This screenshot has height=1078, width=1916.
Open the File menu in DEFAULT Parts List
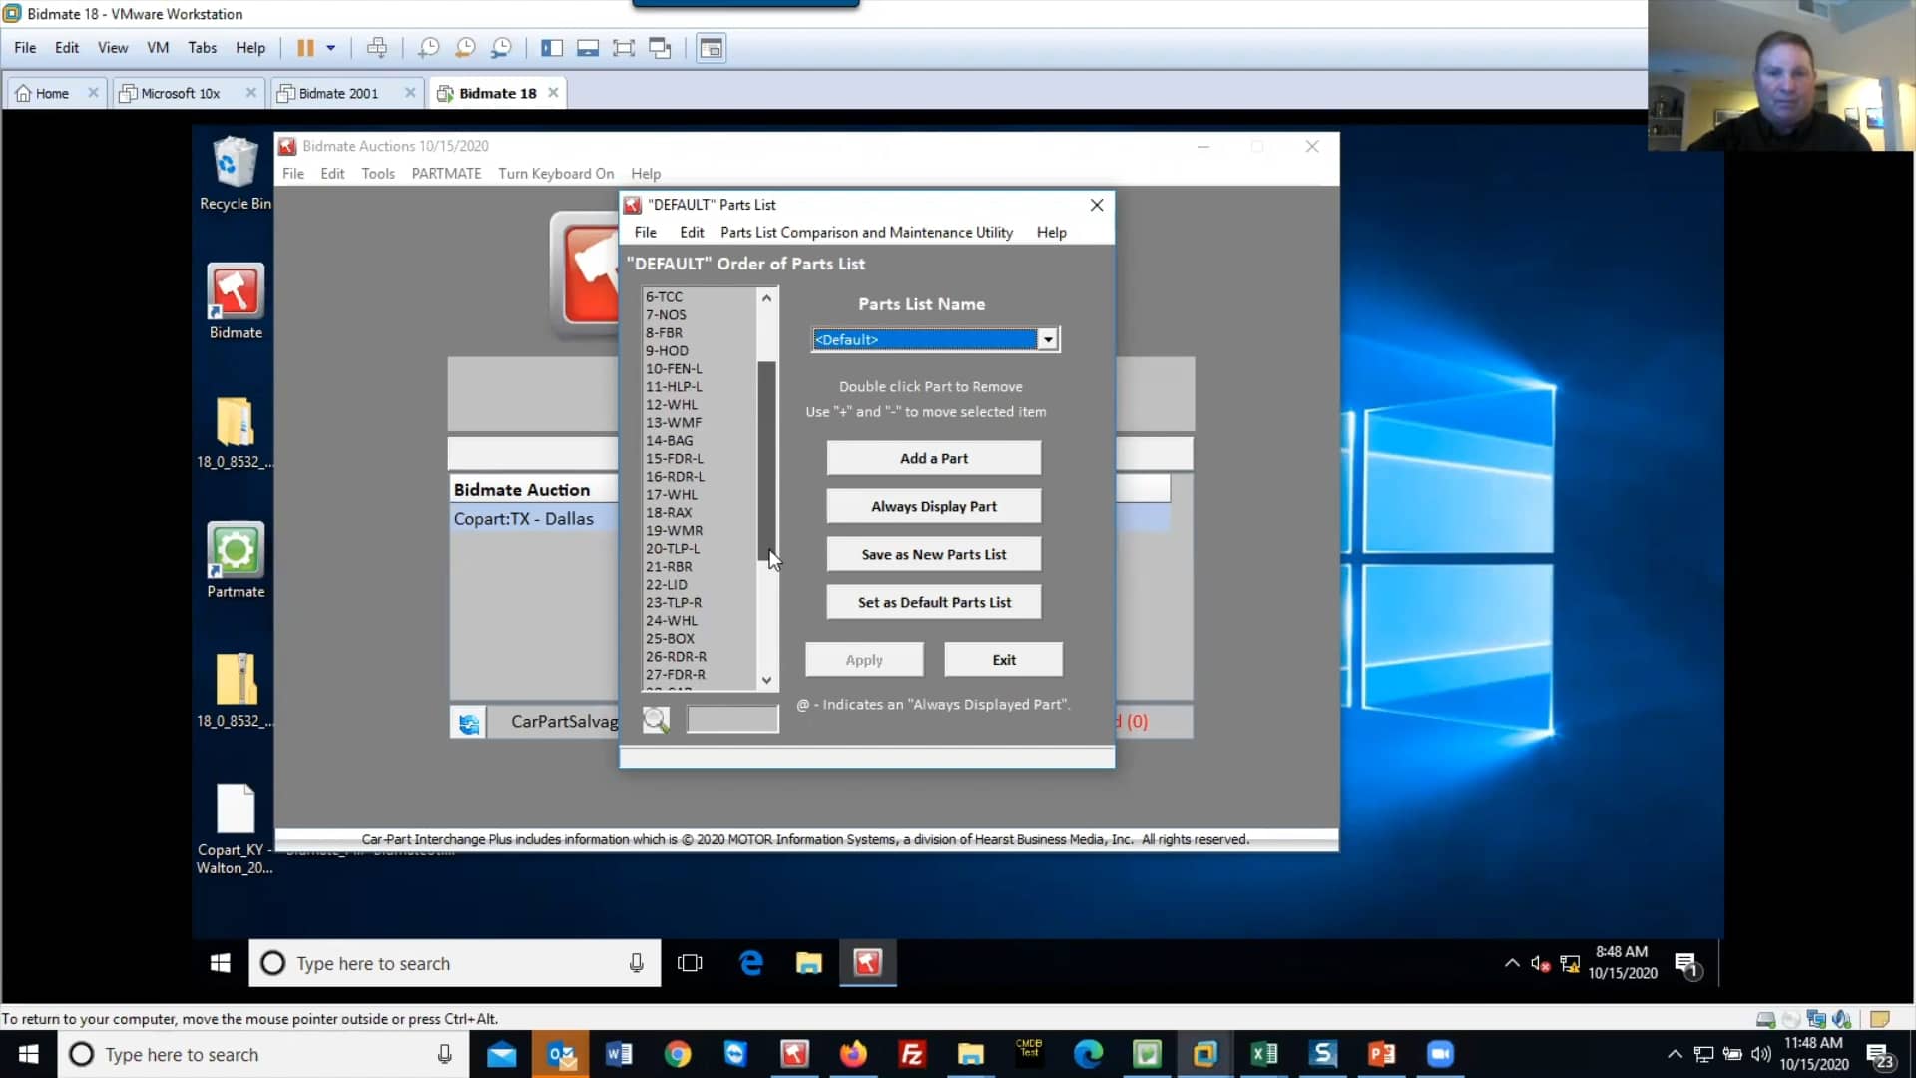click(645, 232)
